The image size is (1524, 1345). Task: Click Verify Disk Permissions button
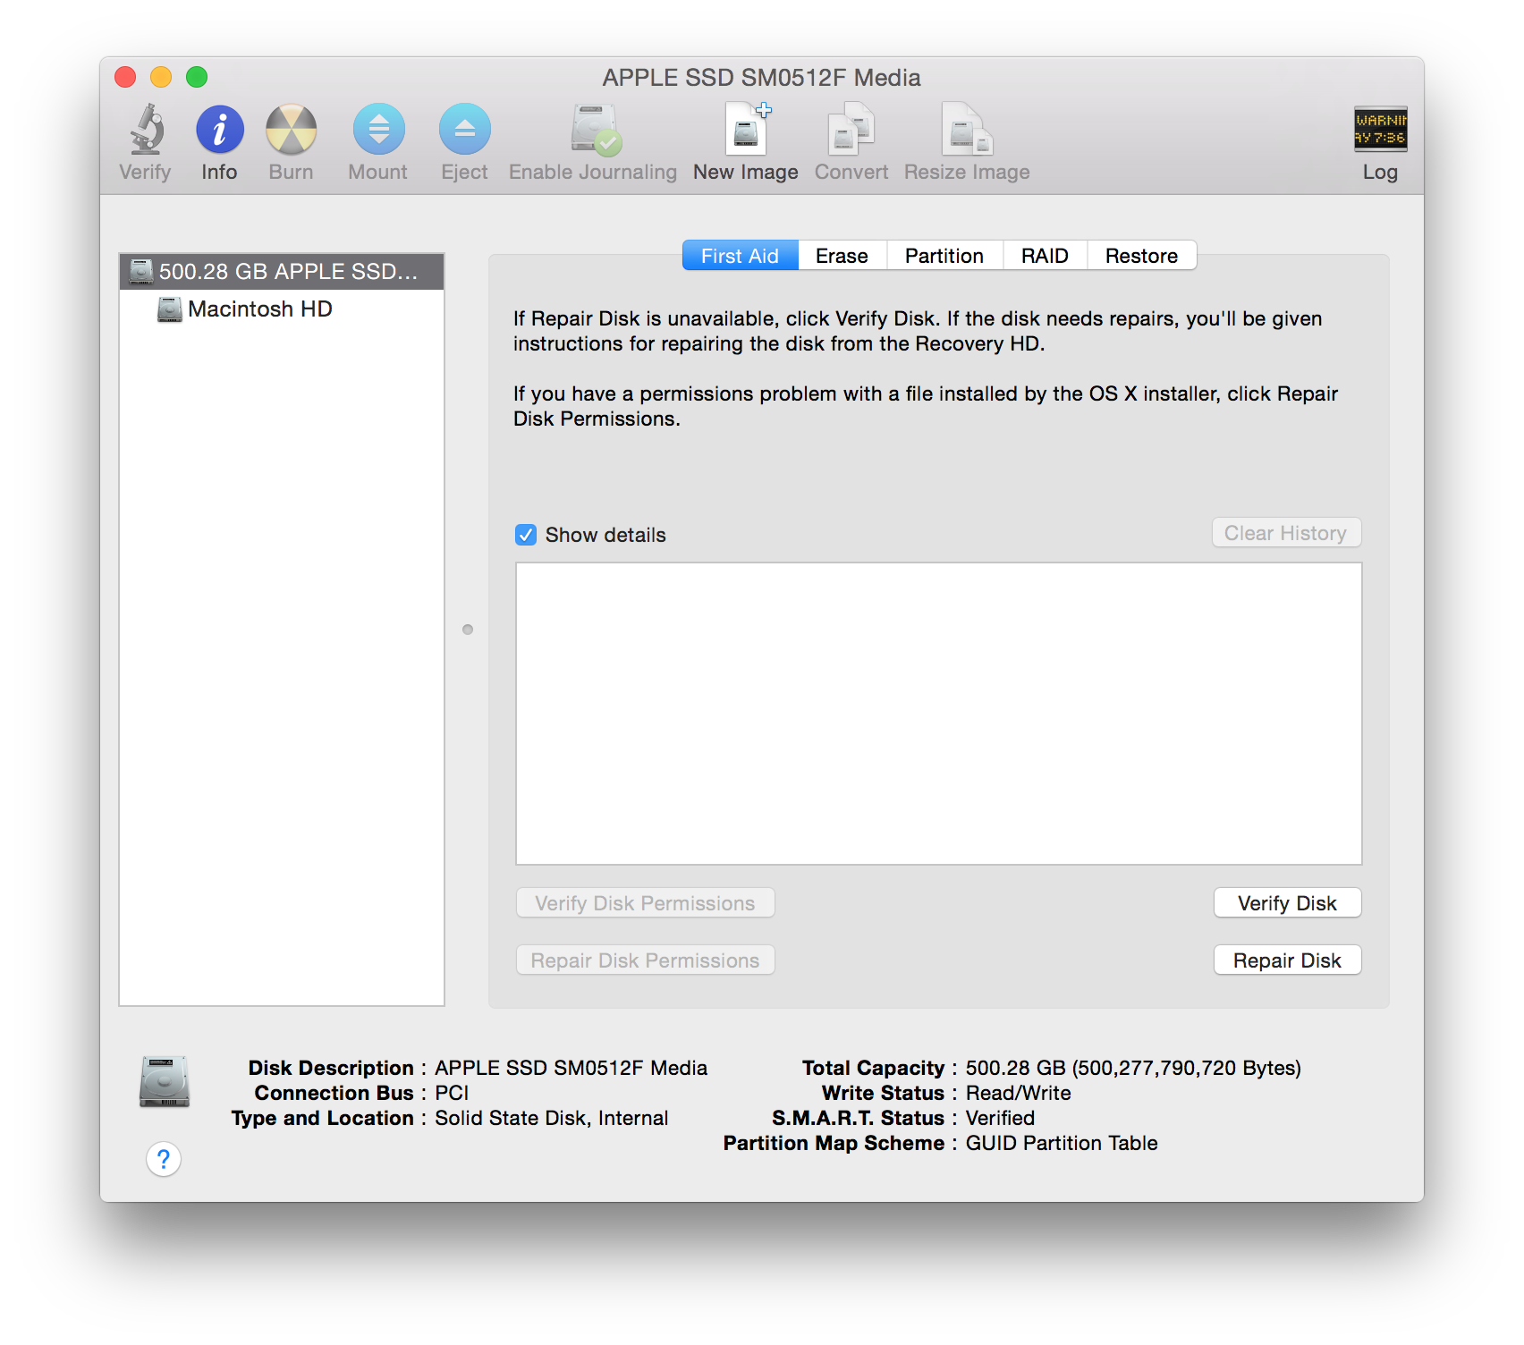tap(646, 903)
